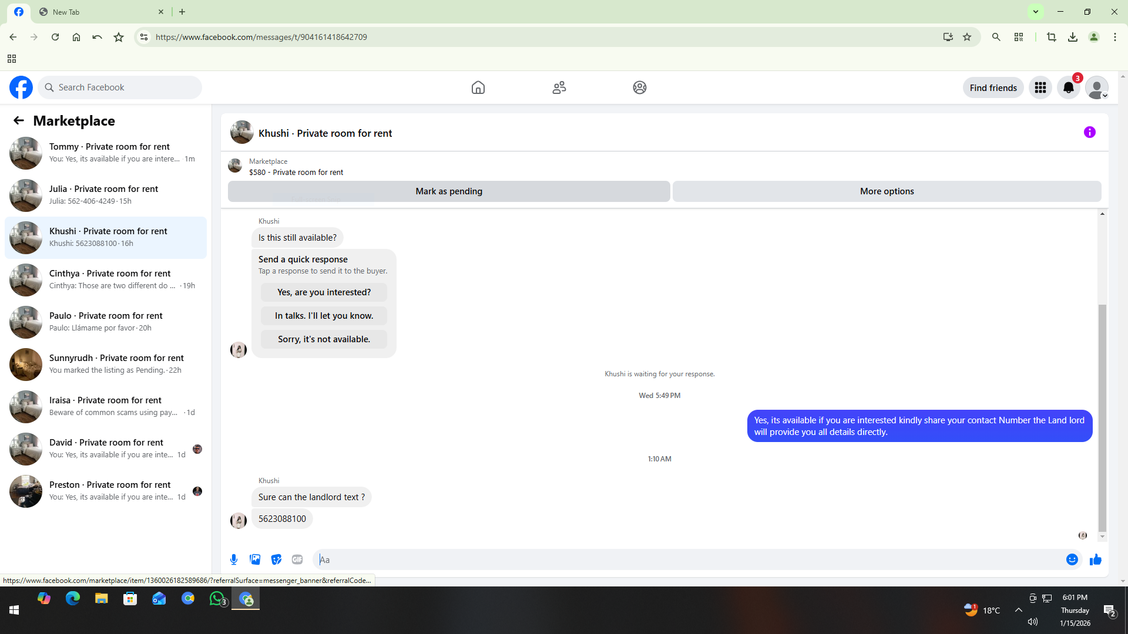Viewport: 1128px width, 634px height.
Task: Open the GIF picker icon
Action: coord(297,559)
